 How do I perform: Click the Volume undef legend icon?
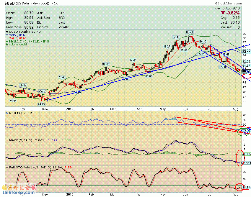point(7,45)
